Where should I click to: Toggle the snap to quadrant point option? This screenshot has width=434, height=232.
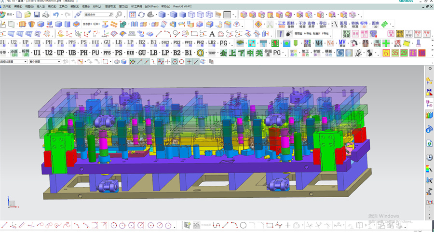(x=182, y=62)
